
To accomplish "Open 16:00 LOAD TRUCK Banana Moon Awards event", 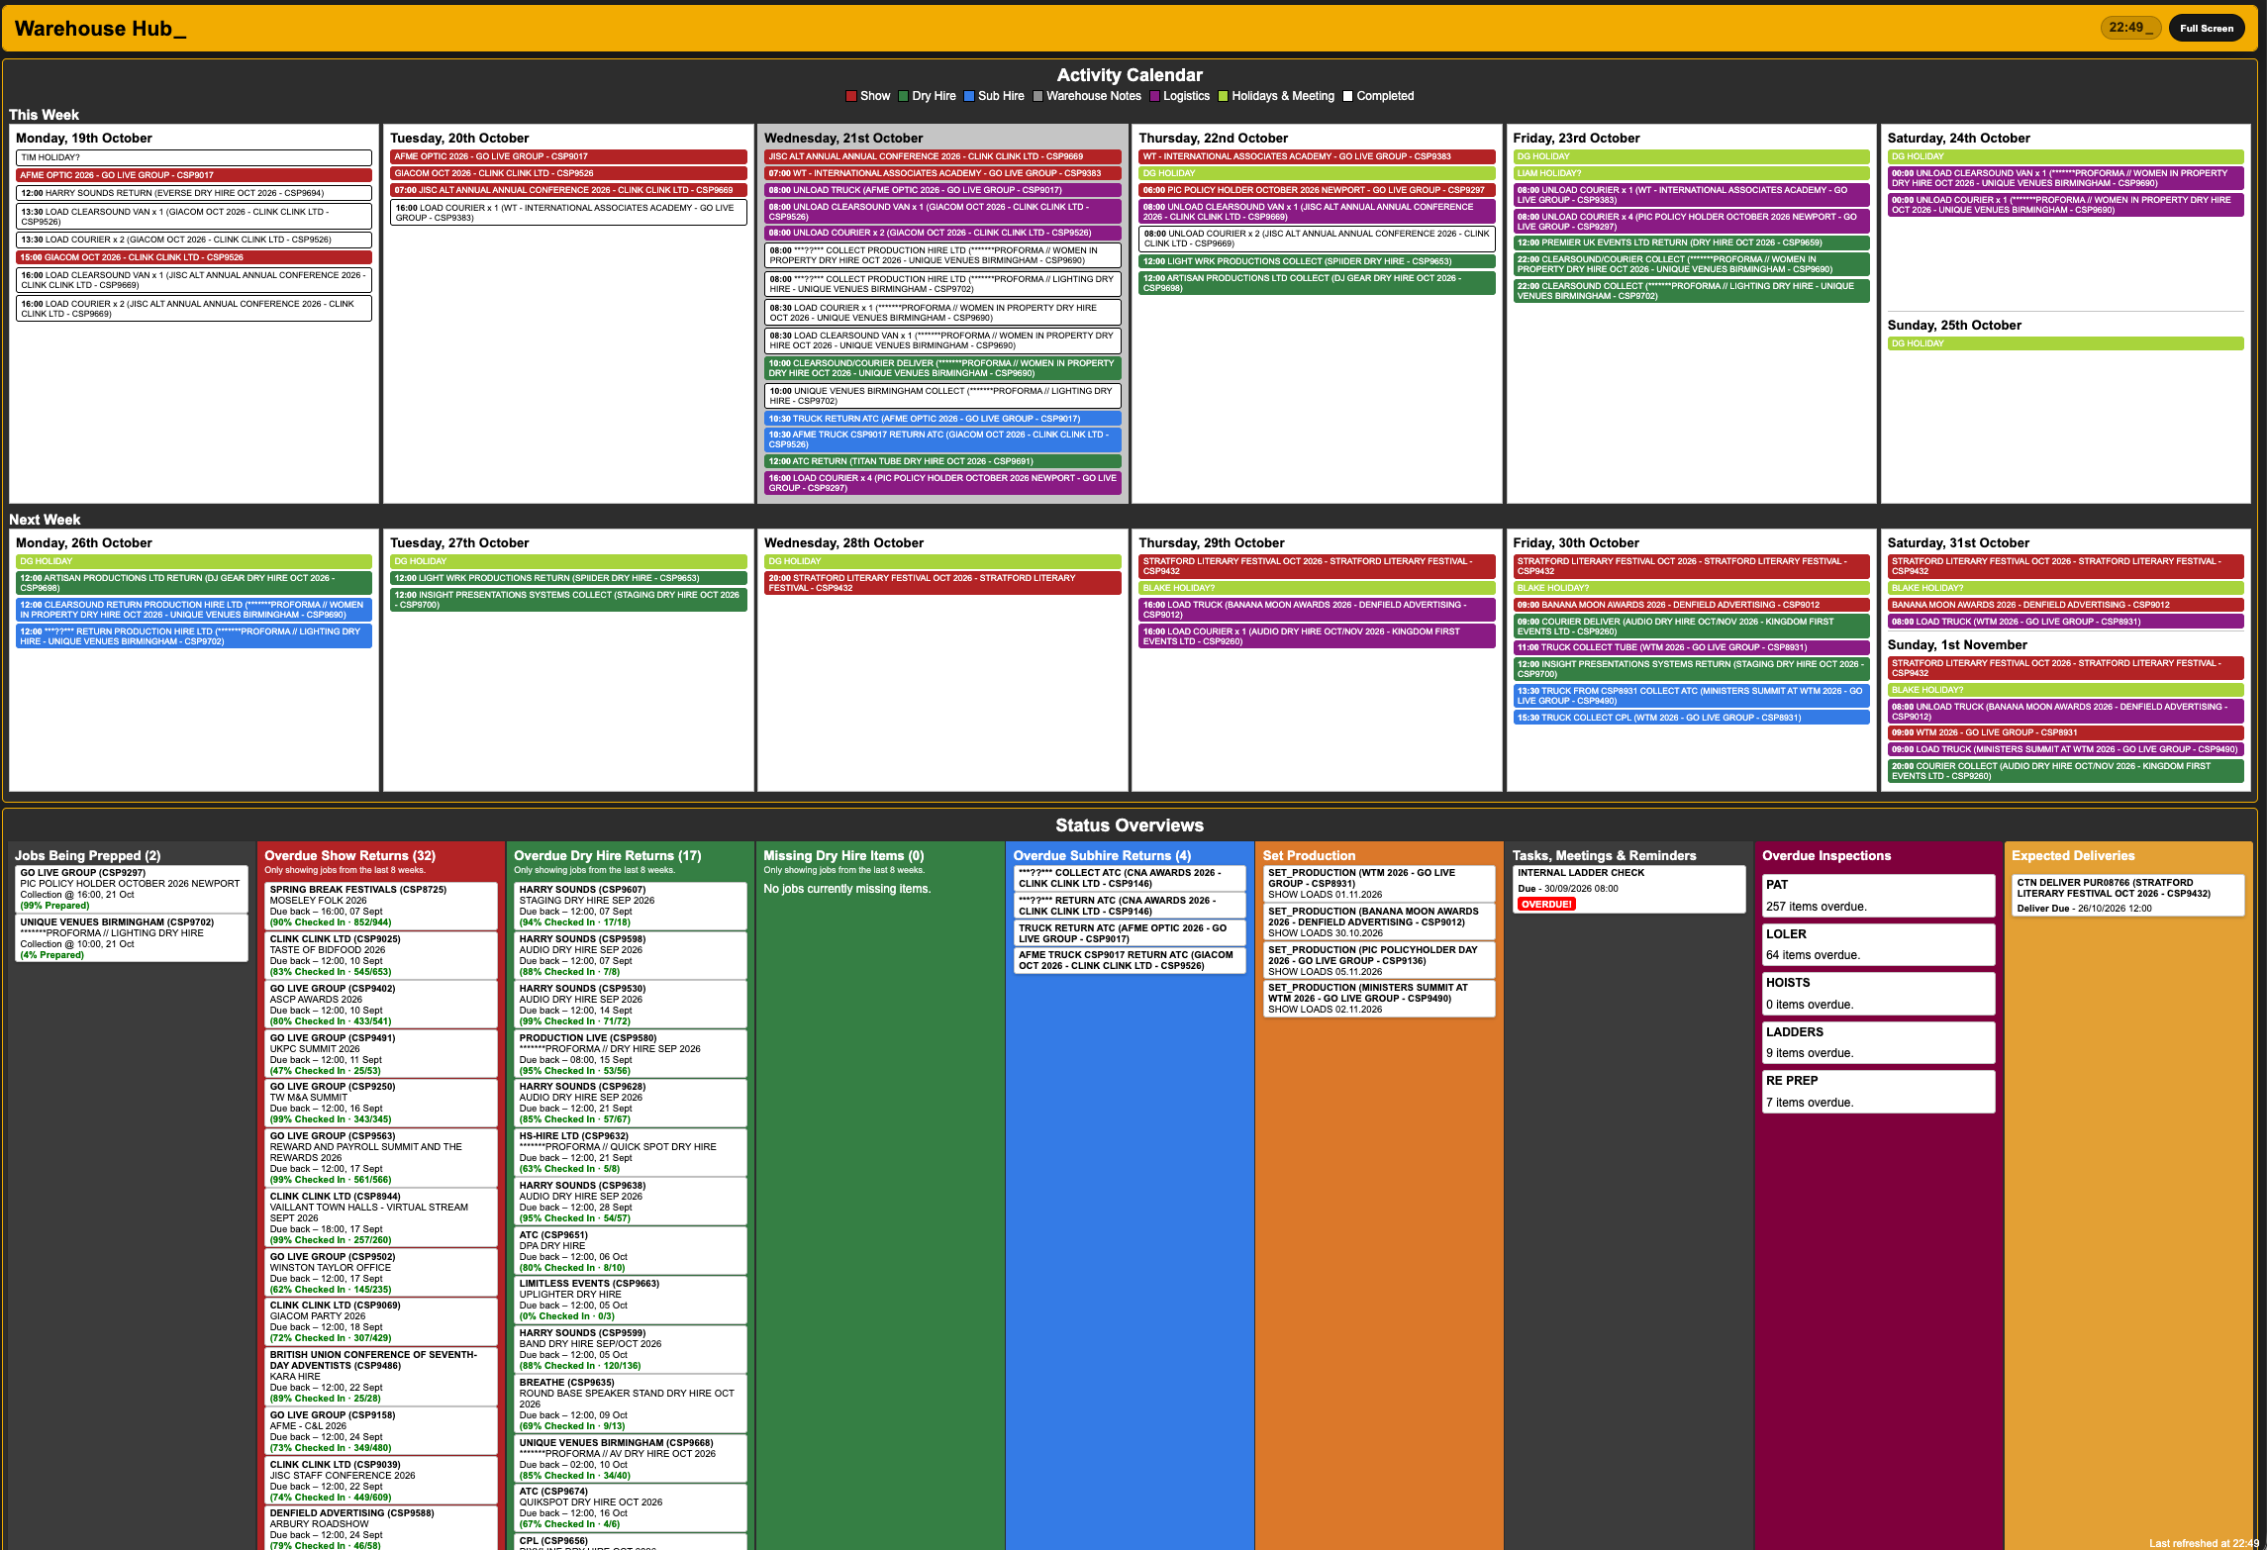I will 1317,610.
